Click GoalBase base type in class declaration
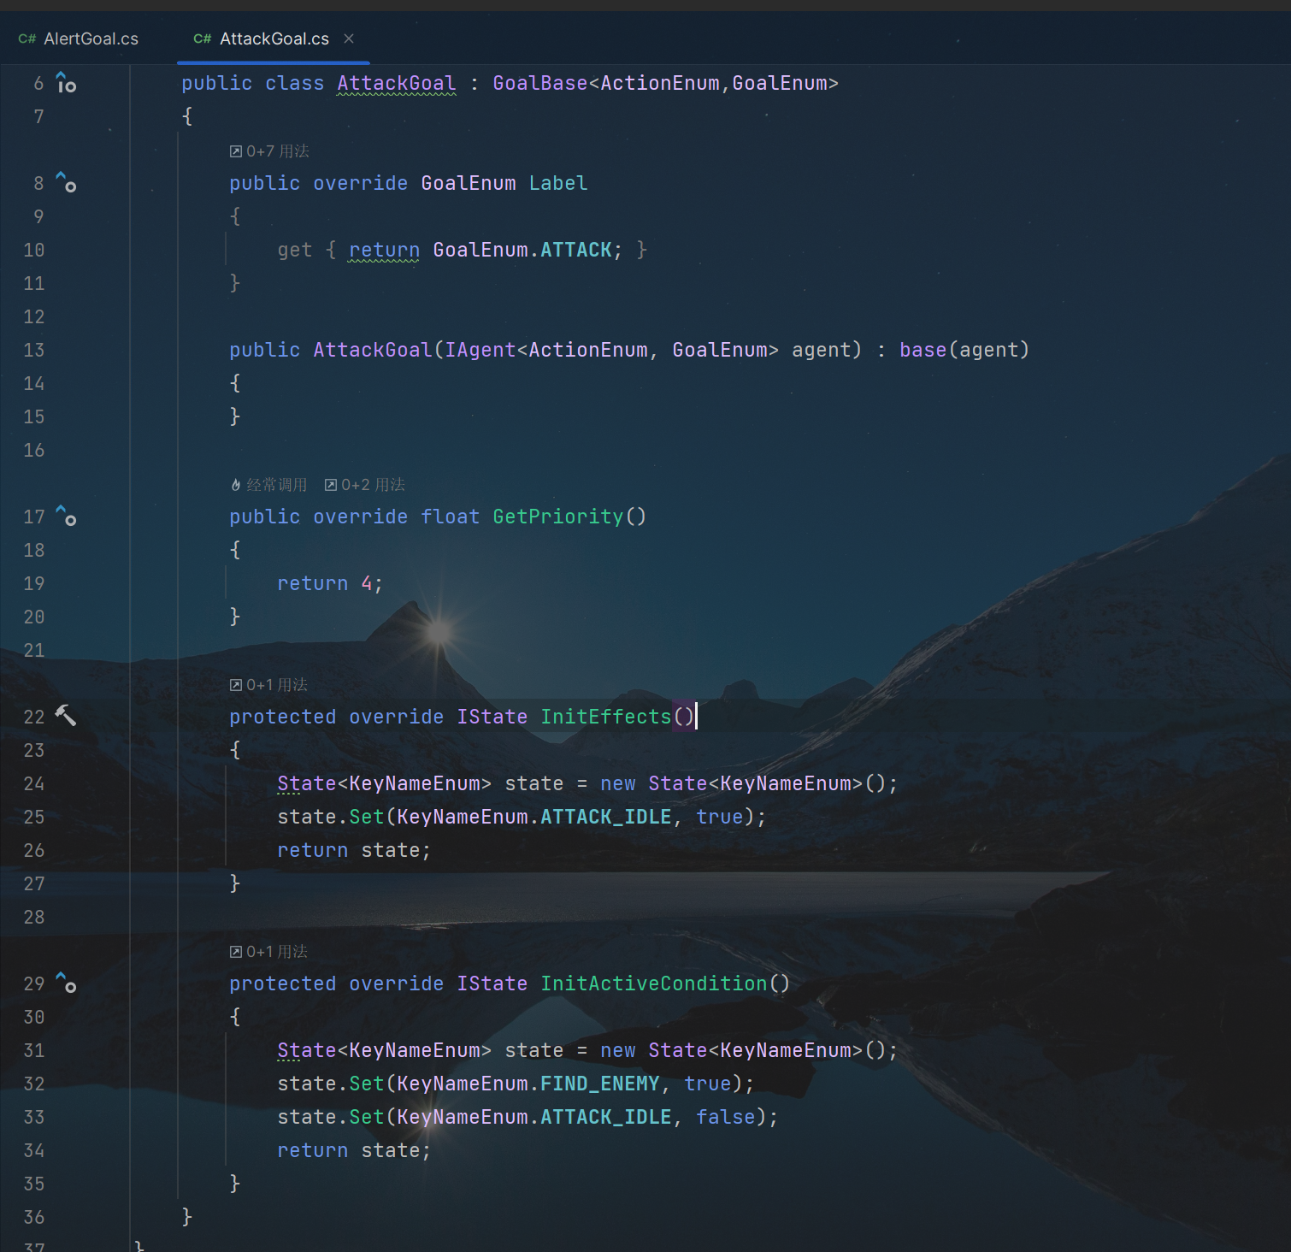 click(x=539, y=84)
